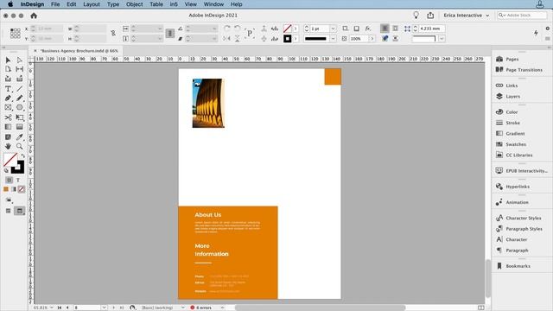This screenshot has height=311, width=553.
Task: Click the Home icon
Action: [34, 16]
